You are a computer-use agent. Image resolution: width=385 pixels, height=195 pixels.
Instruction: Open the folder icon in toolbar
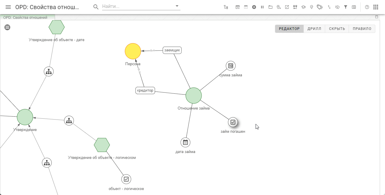[271, 7]
